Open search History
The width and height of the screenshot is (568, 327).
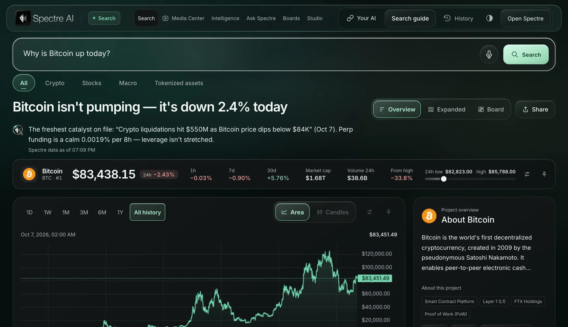[459, 18]
